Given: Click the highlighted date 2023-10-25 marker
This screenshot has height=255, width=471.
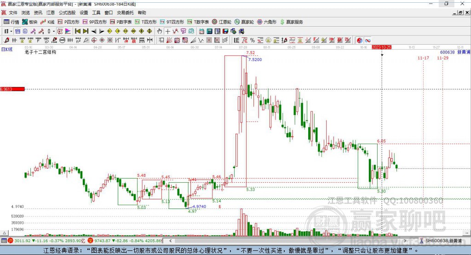Looking at the screenshot, I should 381,47.
